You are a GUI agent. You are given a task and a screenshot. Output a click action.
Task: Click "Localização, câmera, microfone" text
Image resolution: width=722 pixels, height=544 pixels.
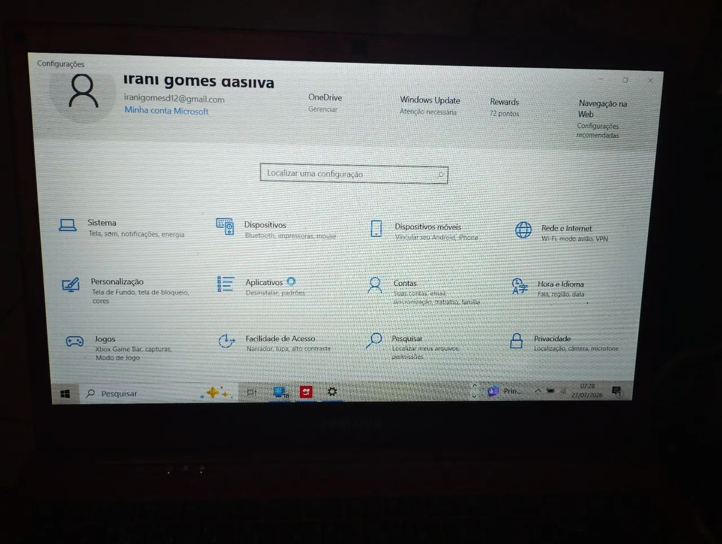tap(576, 349)
